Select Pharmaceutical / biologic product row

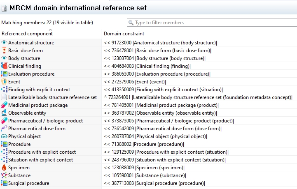45,121
